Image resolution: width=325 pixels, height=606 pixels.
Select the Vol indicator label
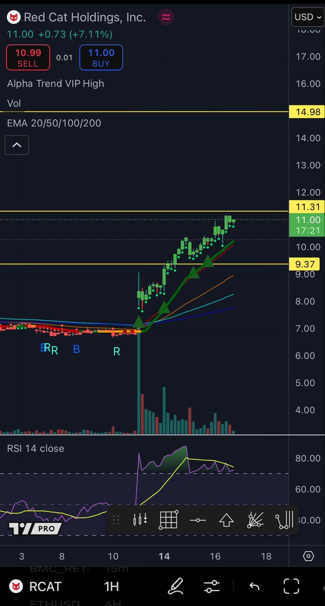(x=14, y=104)
